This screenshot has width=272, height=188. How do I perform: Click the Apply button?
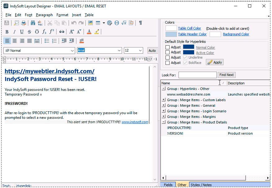(x=215, y=62)
